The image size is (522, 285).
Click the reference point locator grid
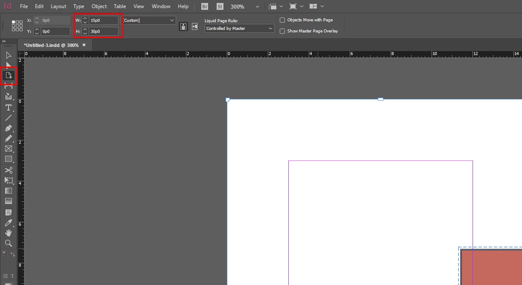[17, 26]
